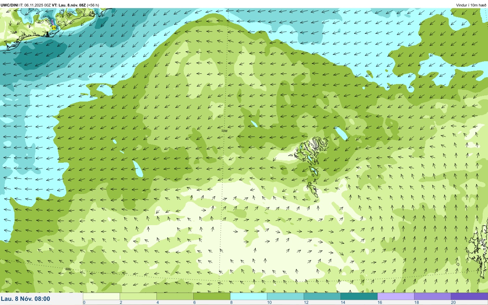Click the 'UWC/DINI IT: 06.11.2025 00Z' header text

(x=26, y=5)
